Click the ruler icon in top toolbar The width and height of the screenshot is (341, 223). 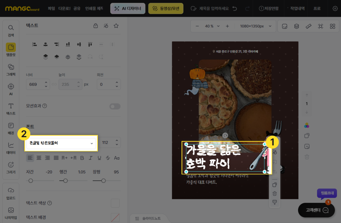308,26
